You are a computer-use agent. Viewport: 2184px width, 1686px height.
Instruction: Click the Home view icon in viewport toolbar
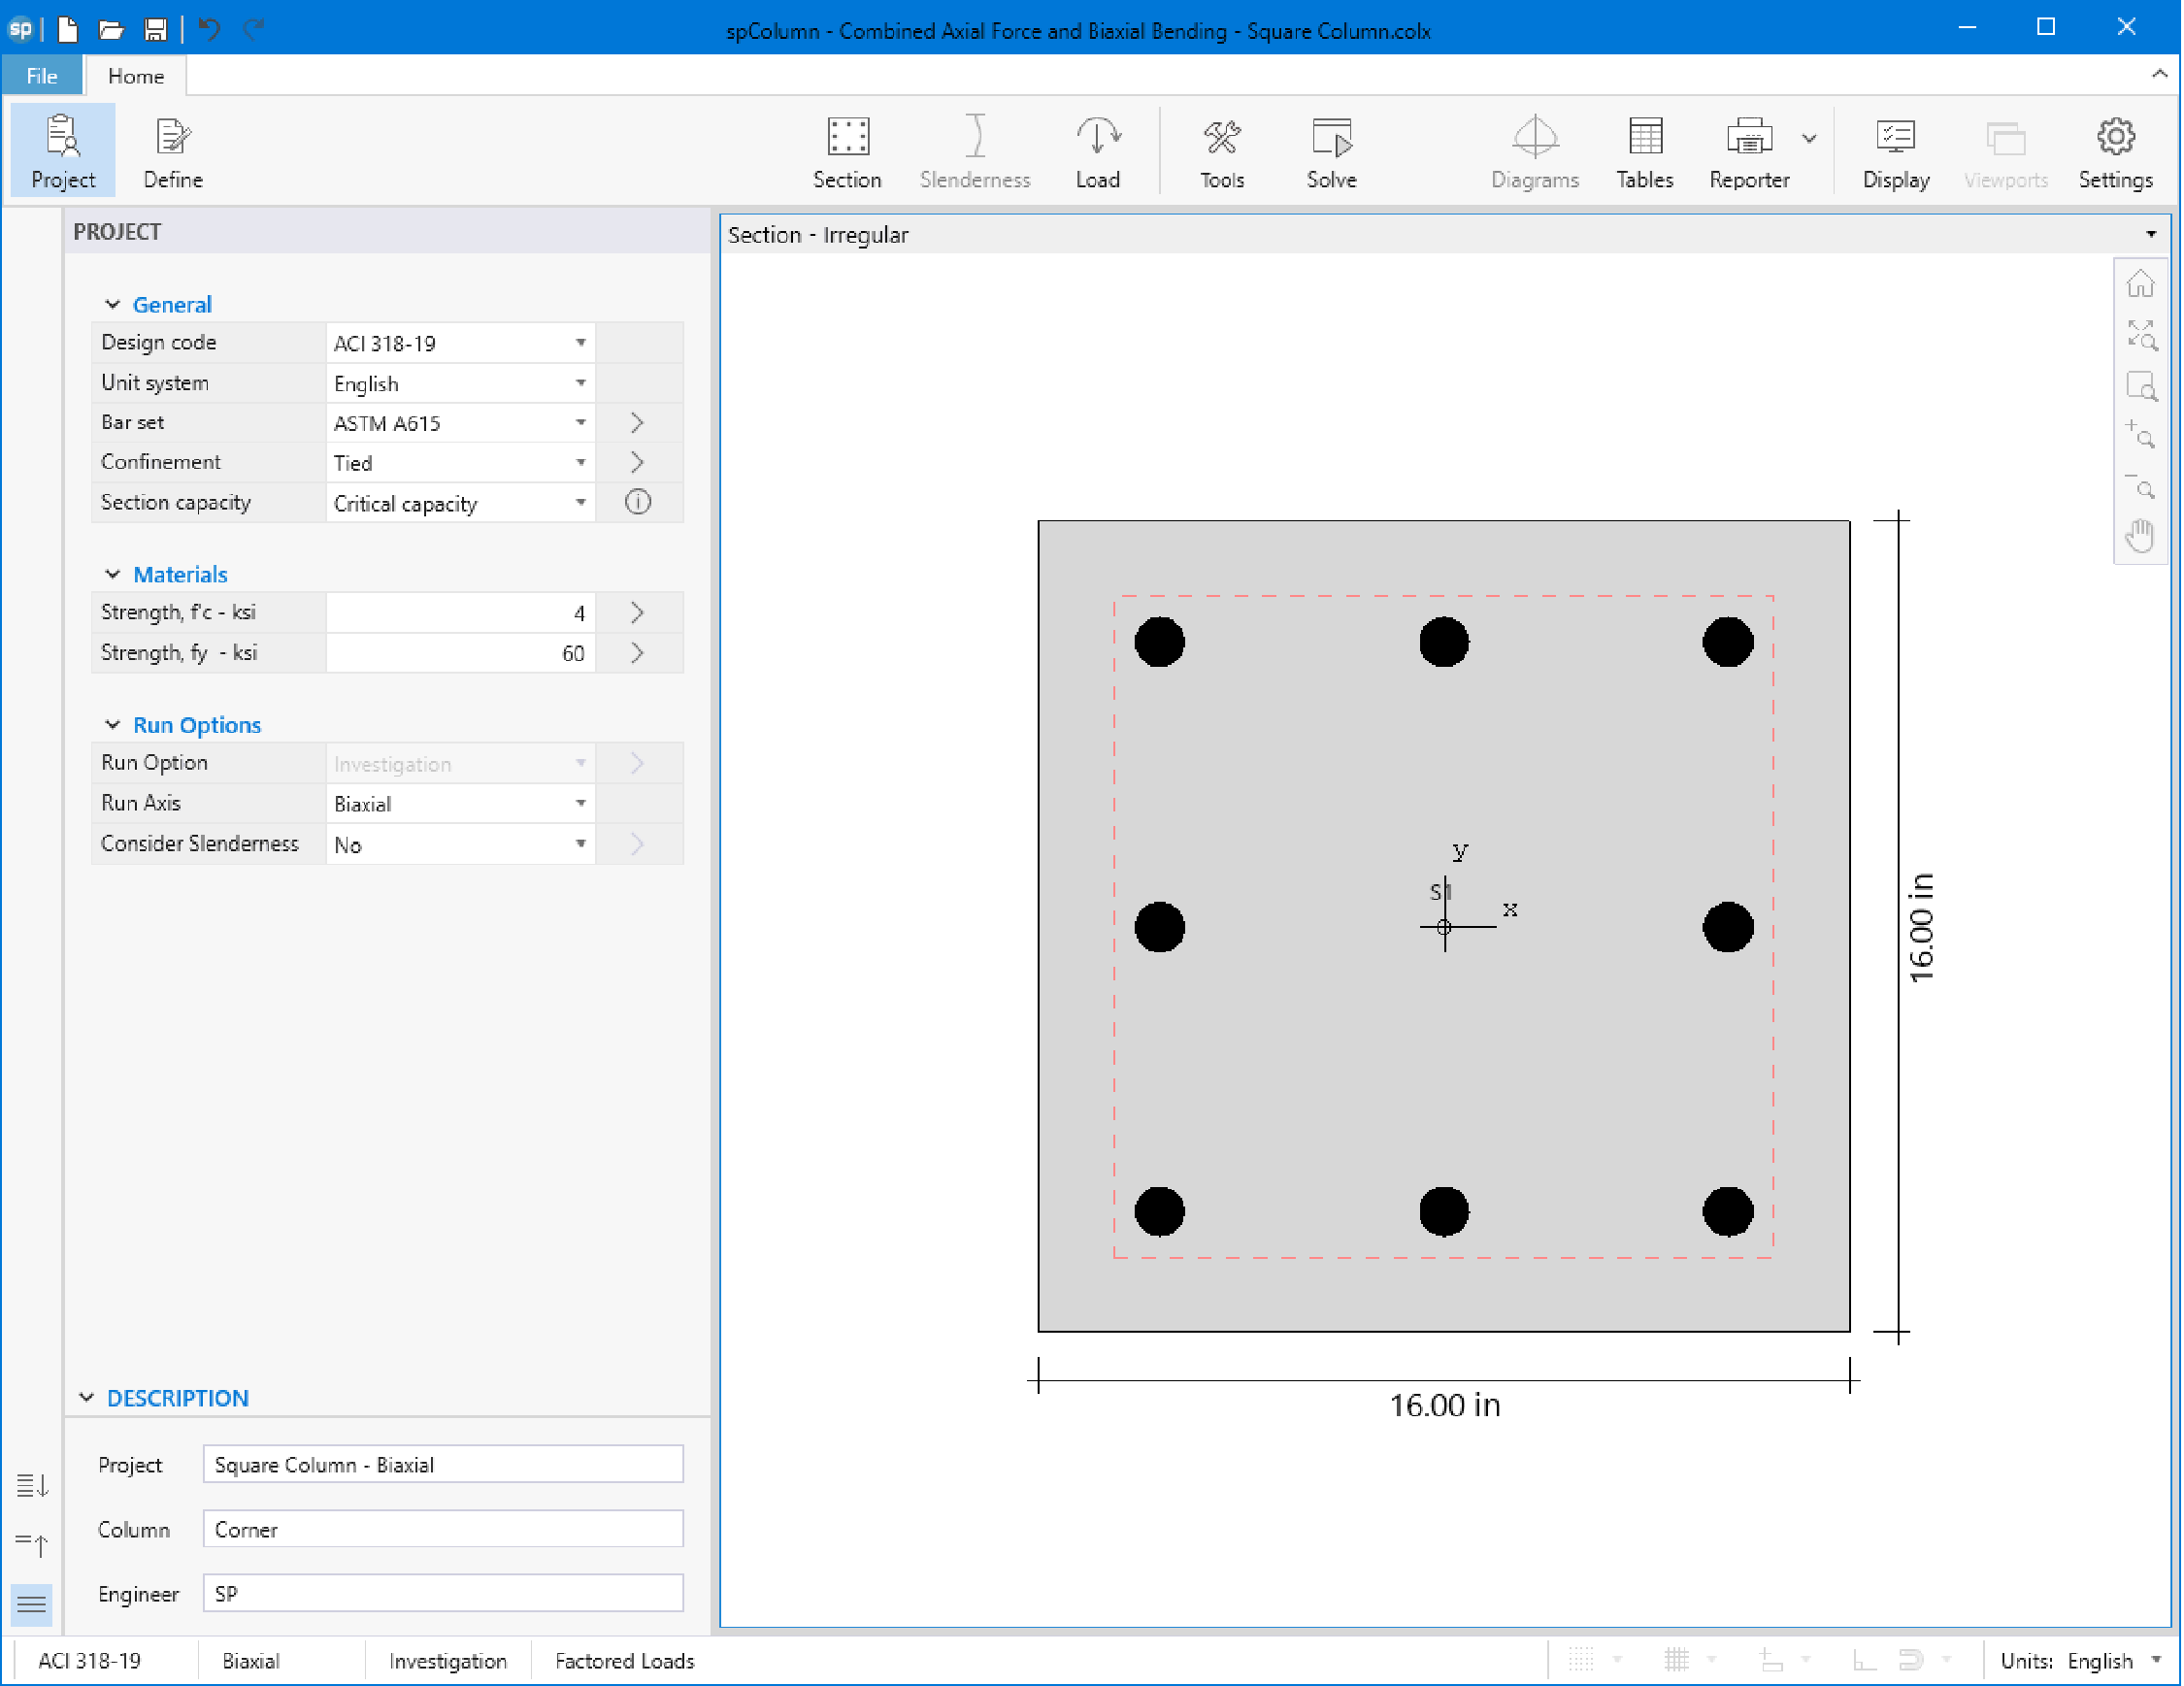coord(2140,284)
